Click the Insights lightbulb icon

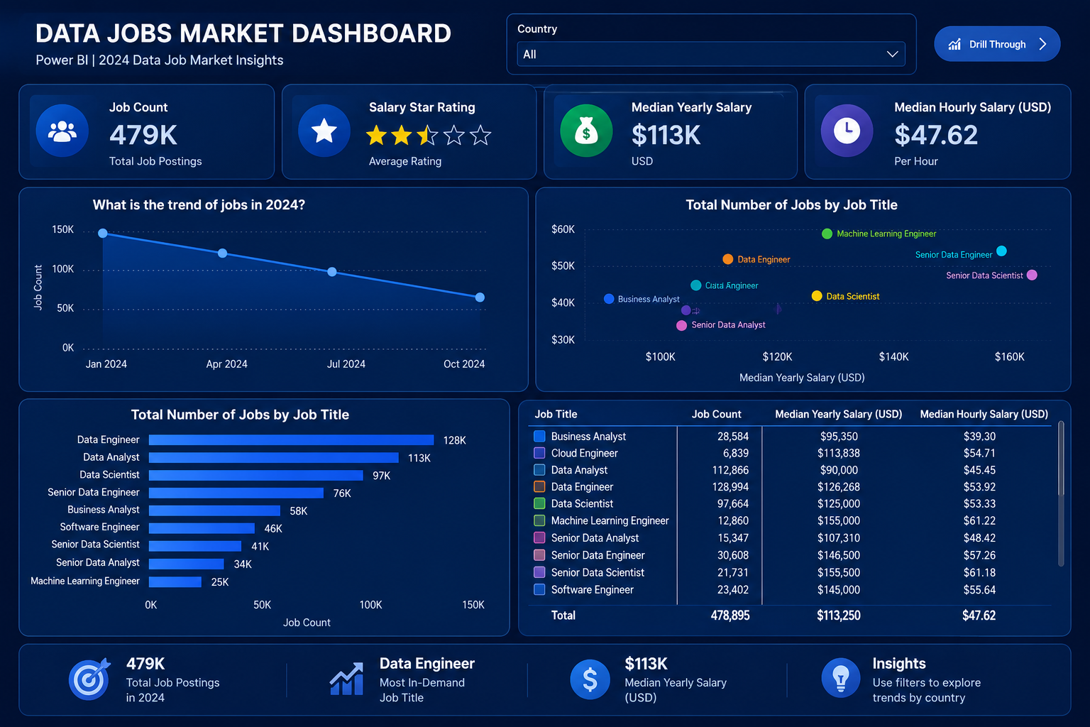[841, 678]
